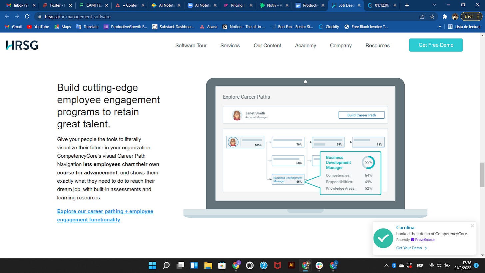
Task: Open the Substack Dashboard bookmark
Action: [x=173, y=27]
